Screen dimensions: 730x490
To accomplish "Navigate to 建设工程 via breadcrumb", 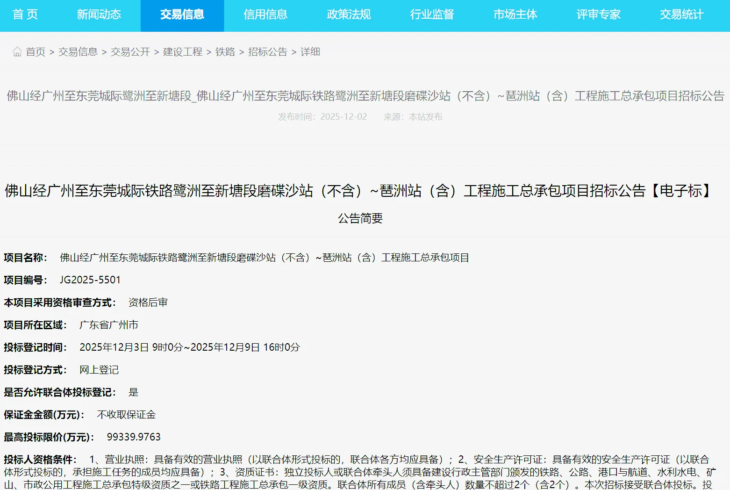I will (x=182, y=51).
